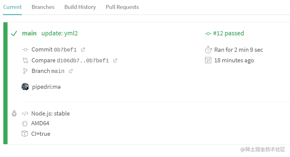Screen dimensions: 290x157
Task: Go to the Pull Requests tab
Action: [x=122, y=7]
